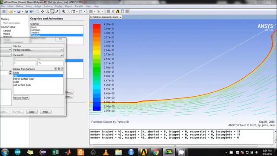
Task: Select the zoom to area tool
Action: tap(52, 12)
